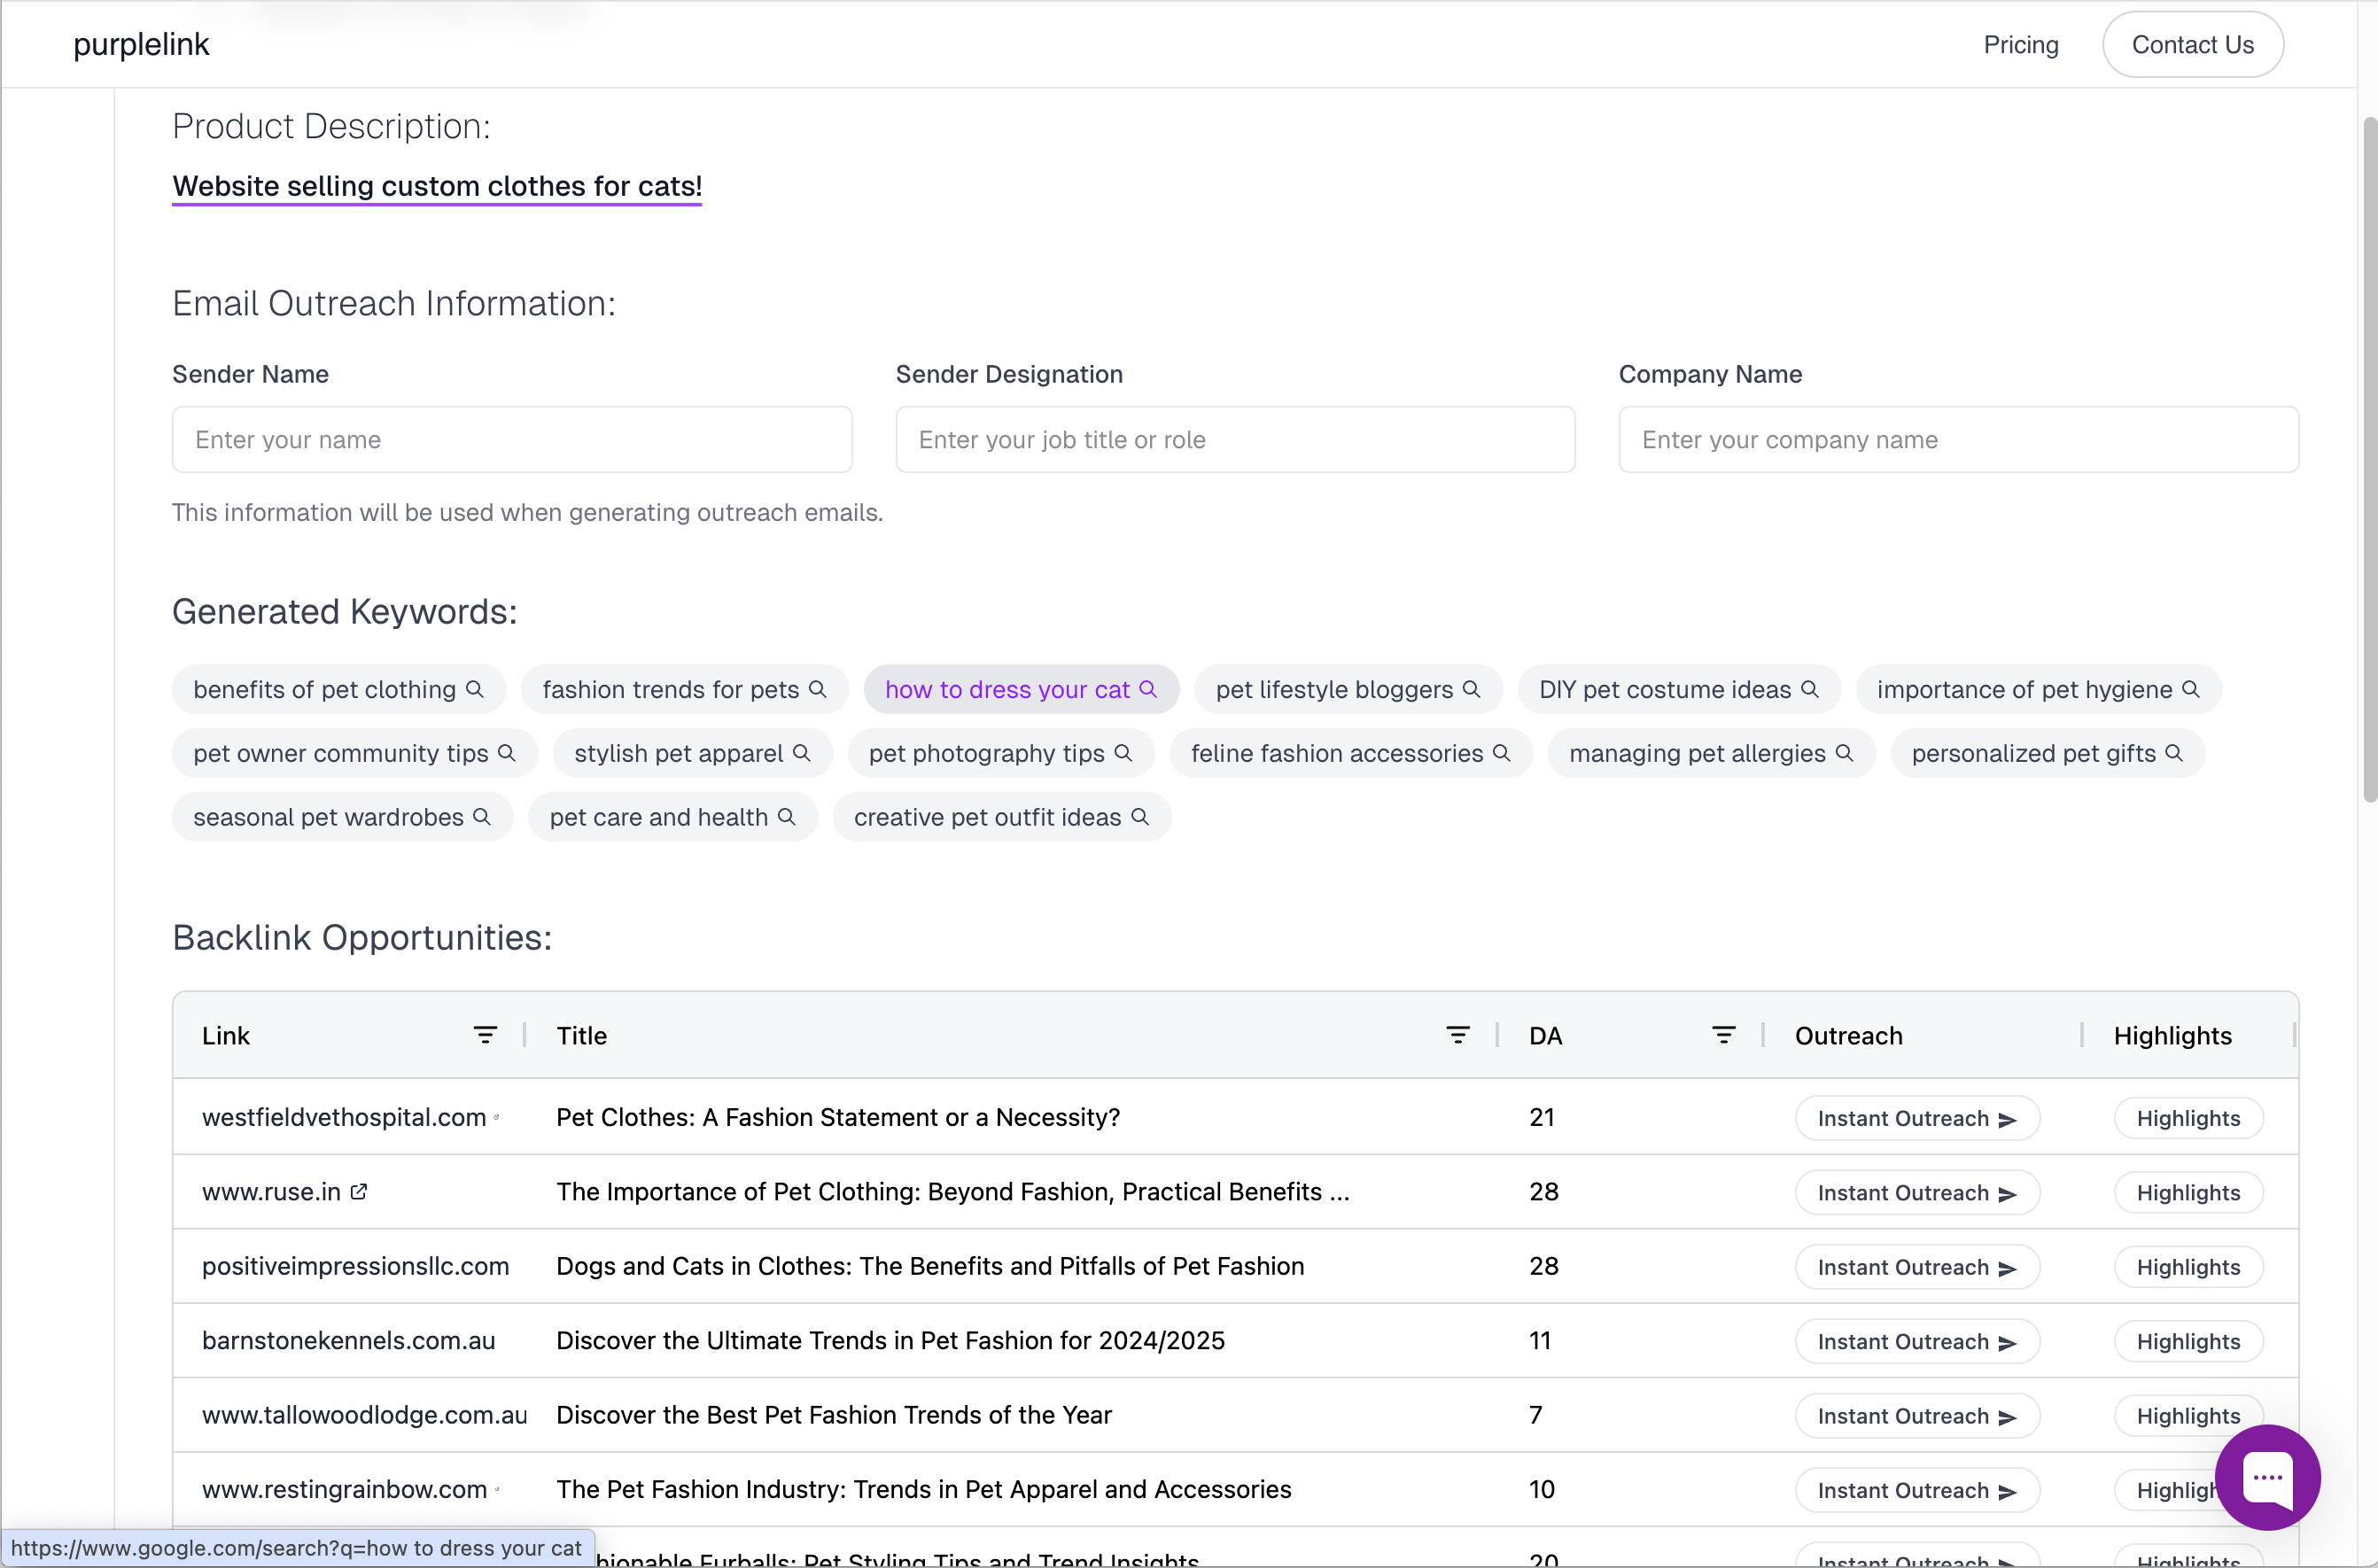Focus the Company Name input field
The height and width of the screenshot is (1568, 2378).
(x=1958, y=439)
